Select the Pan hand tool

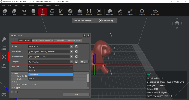[x=33, y=12]
